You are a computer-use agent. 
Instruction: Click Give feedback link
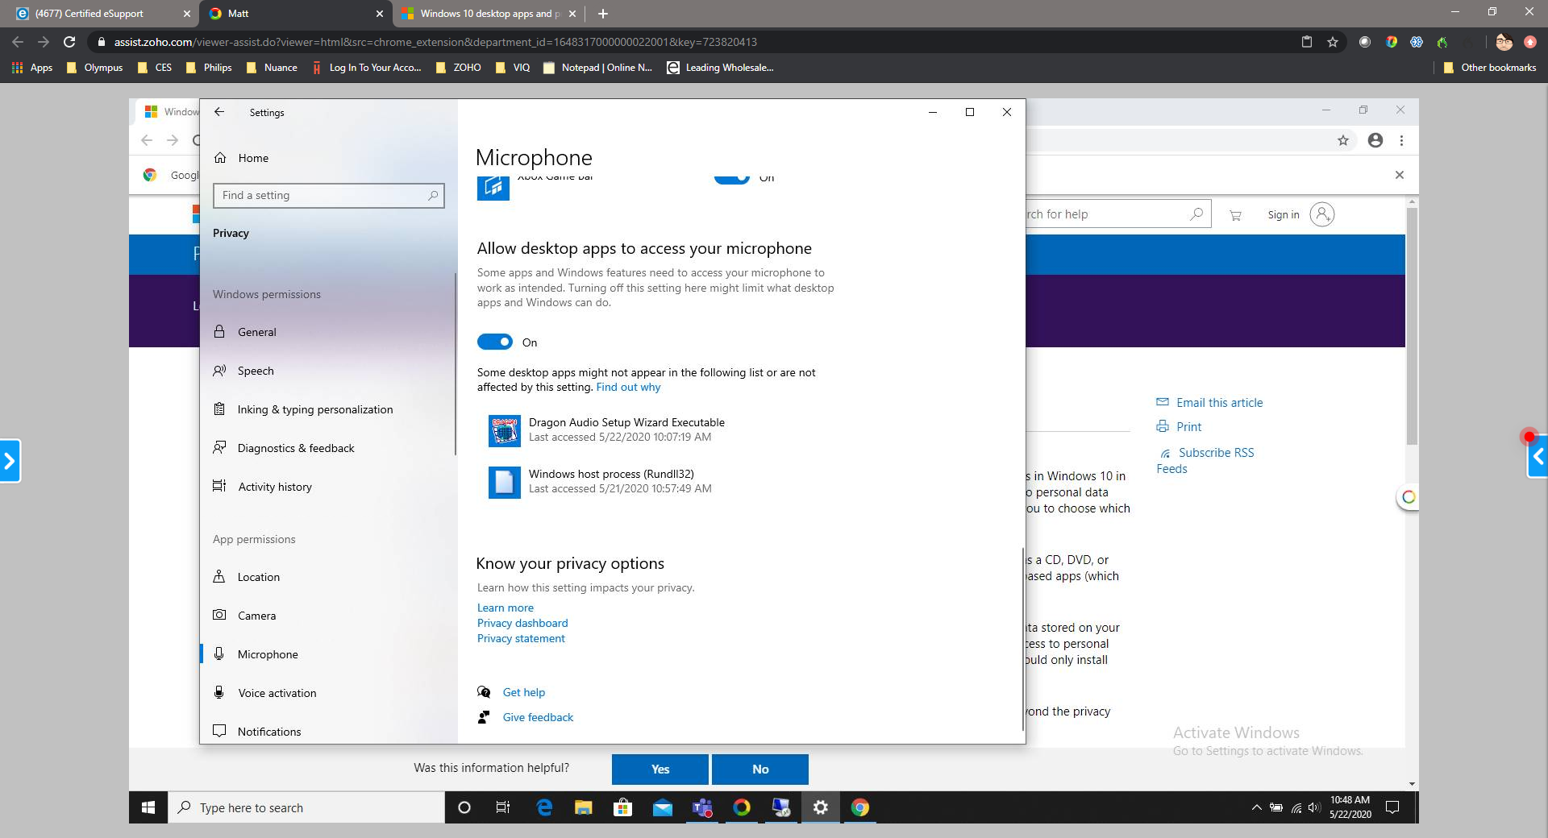(538, 717)
